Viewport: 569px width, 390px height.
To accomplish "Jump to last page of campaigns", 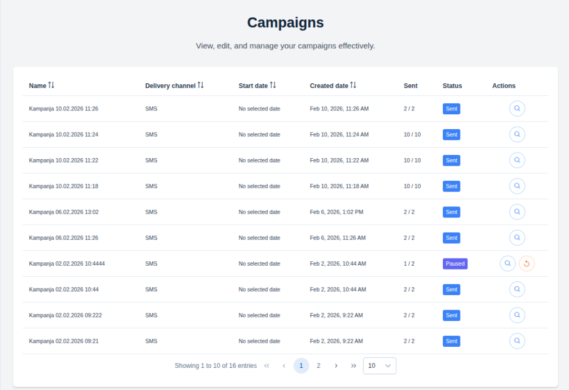I will (353, 366).
